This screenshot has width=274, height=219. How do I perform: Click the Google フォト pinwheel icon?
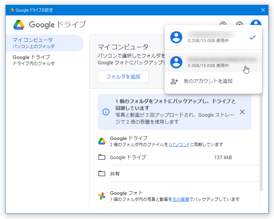(102, 196)
